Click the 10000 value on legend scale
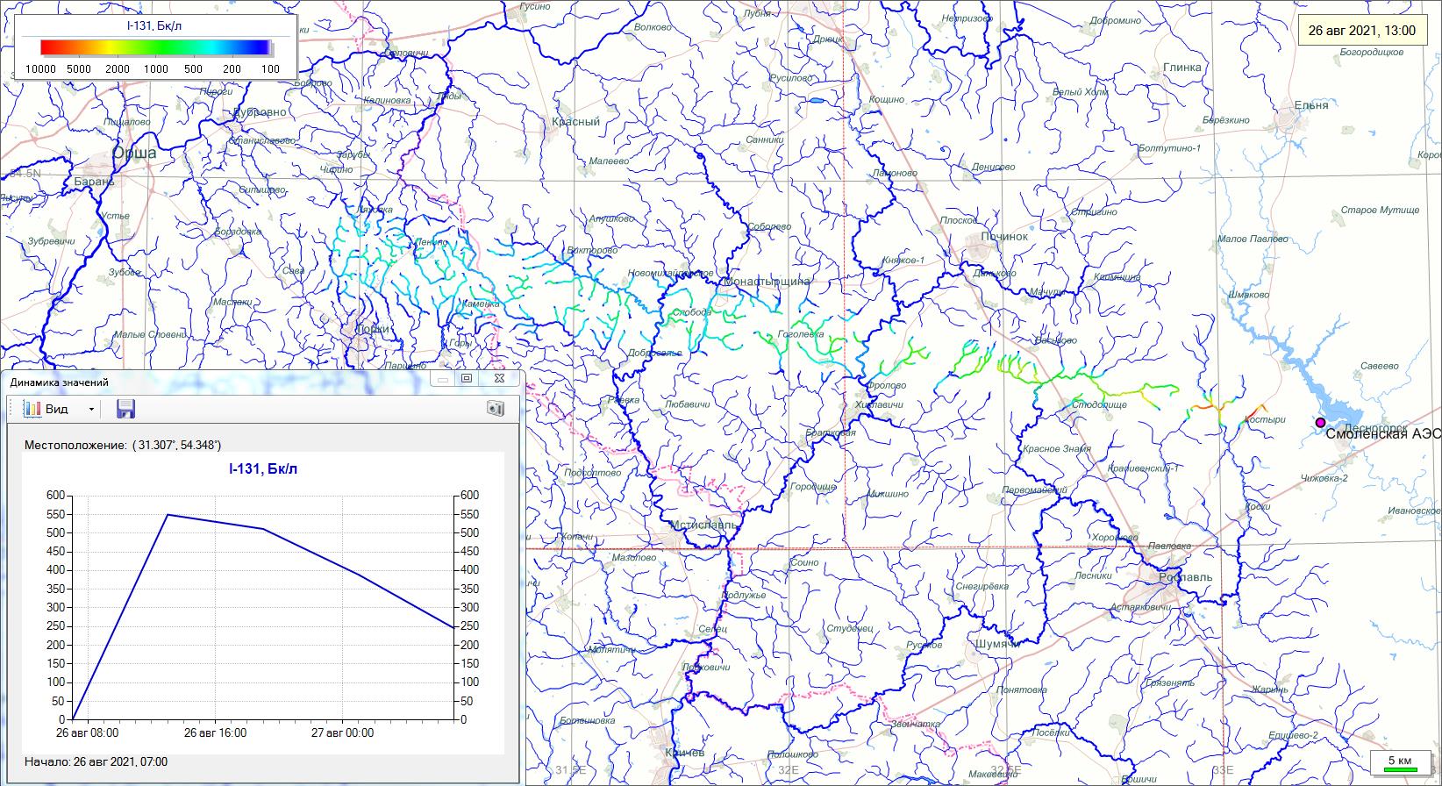 click(40, 68)
